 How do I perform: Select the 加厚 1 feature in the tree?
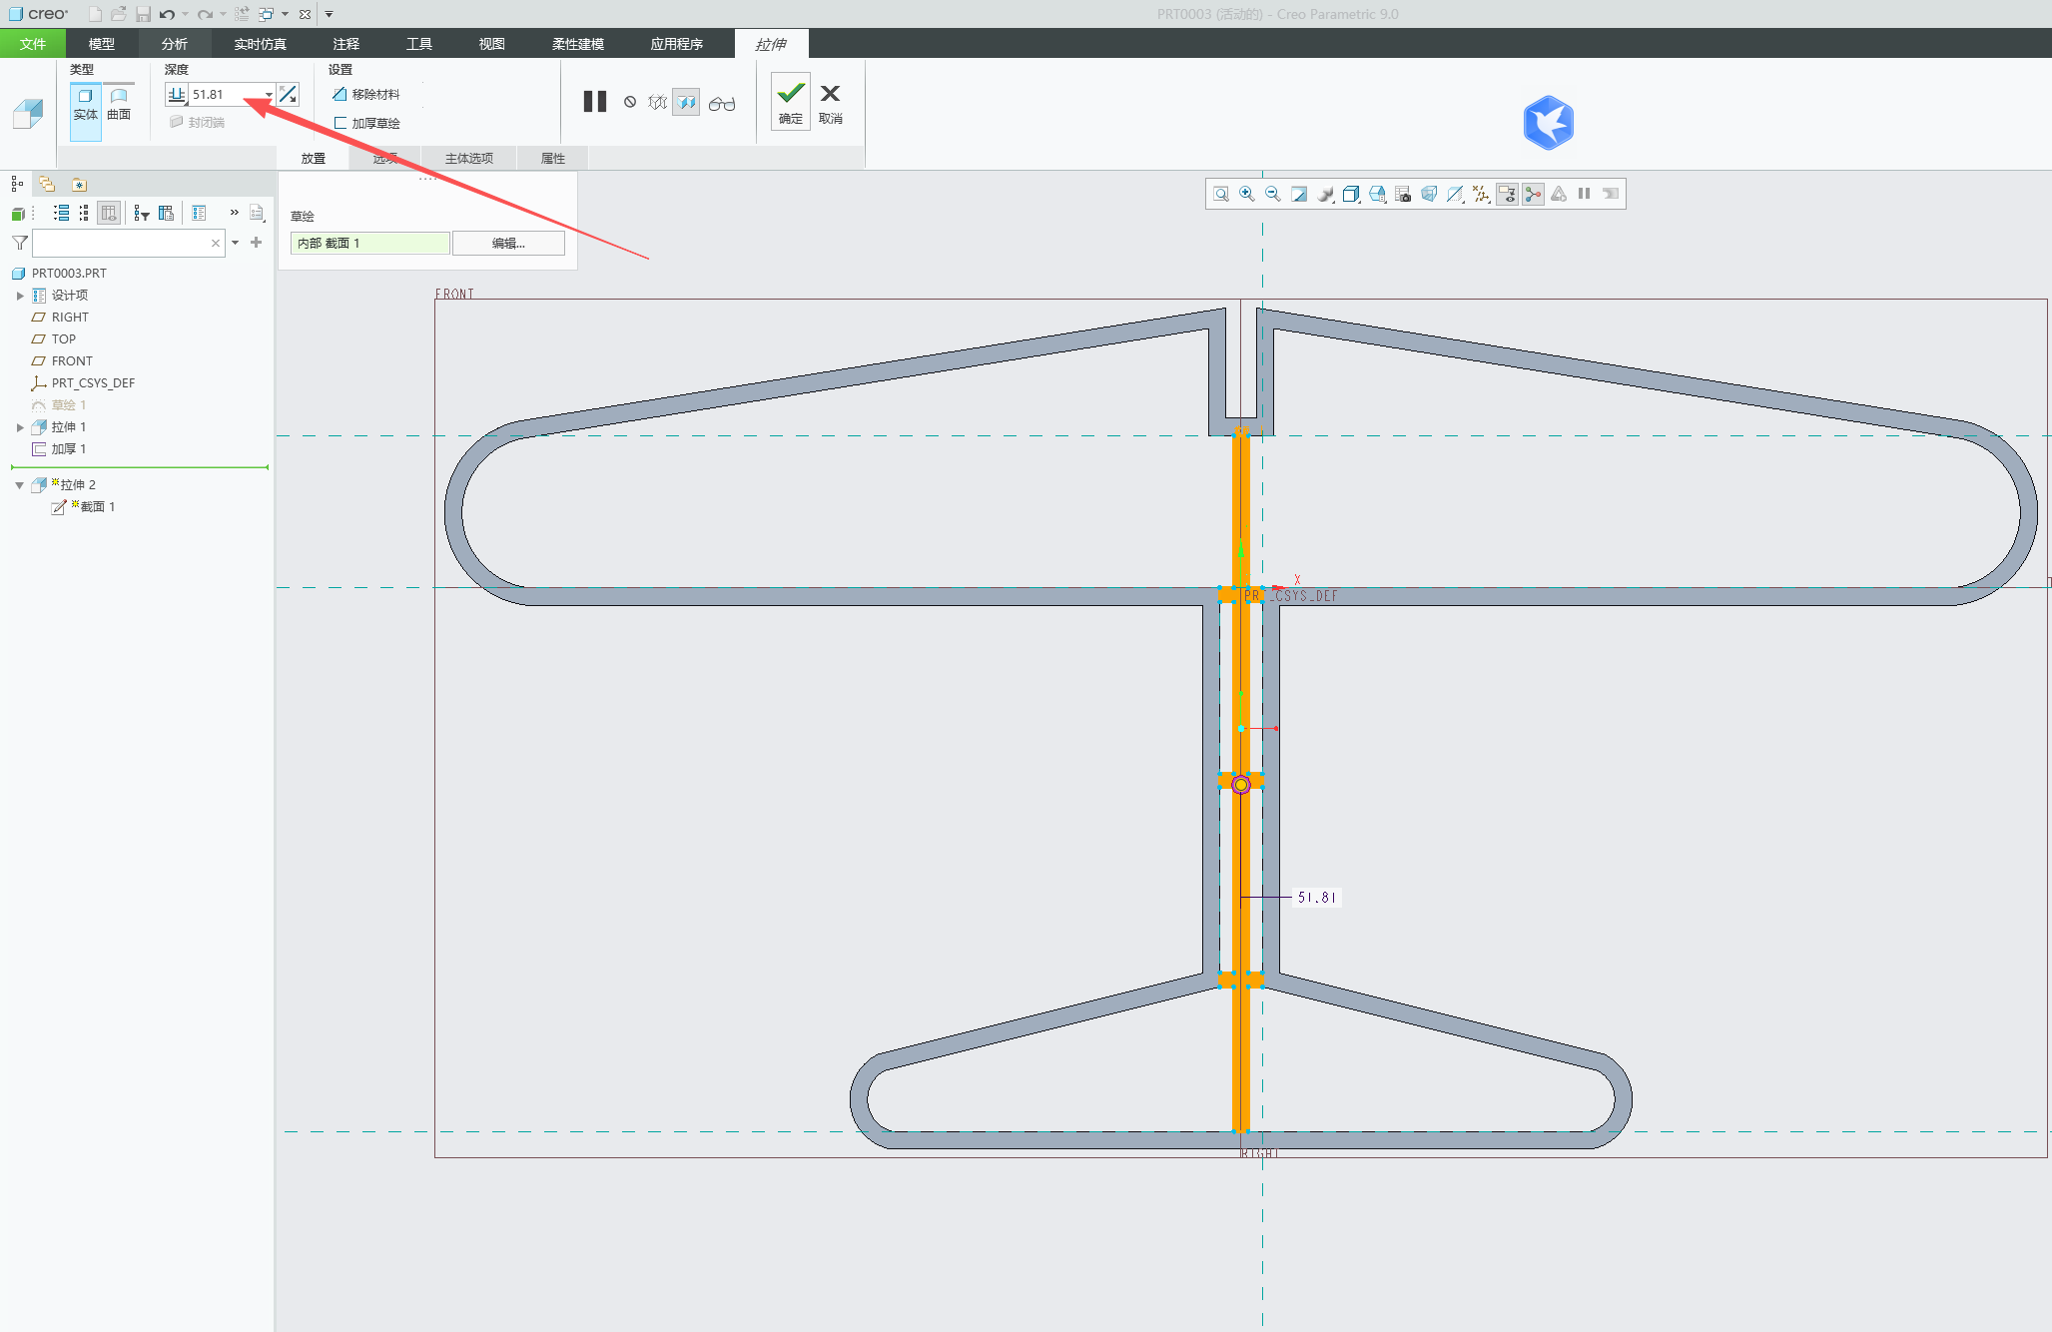click(59, 449)
